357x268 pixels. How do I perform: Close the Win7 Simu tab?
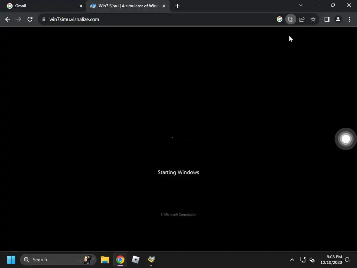(x=164, y=6)
